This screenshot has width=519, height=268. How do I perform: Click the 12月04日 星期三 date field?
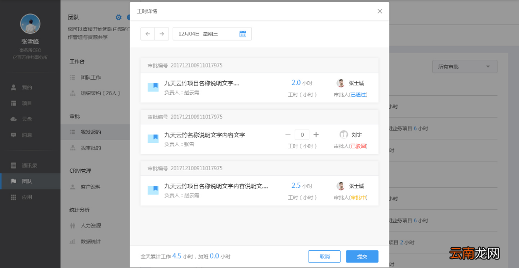(212, 34)
